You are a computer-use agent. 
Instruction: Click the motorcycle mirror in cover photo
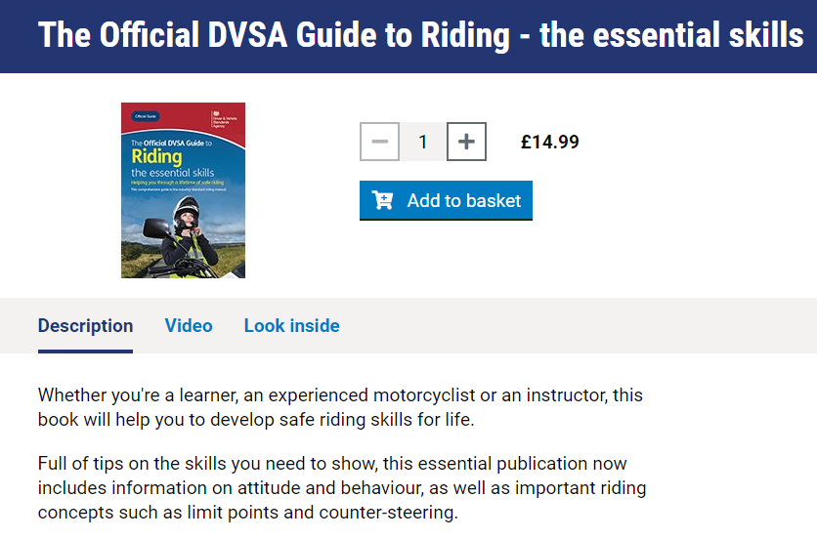tap(155, 228)
